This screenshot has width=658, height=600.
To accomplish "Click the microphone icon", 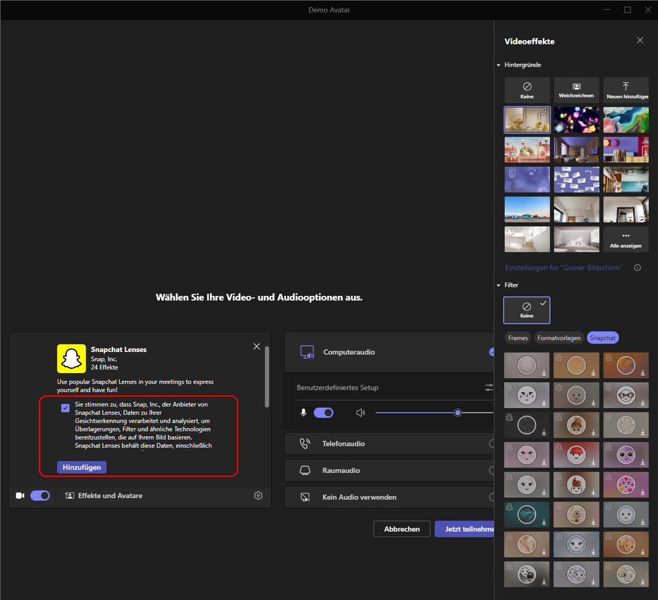I will click(x=303, y=413).
